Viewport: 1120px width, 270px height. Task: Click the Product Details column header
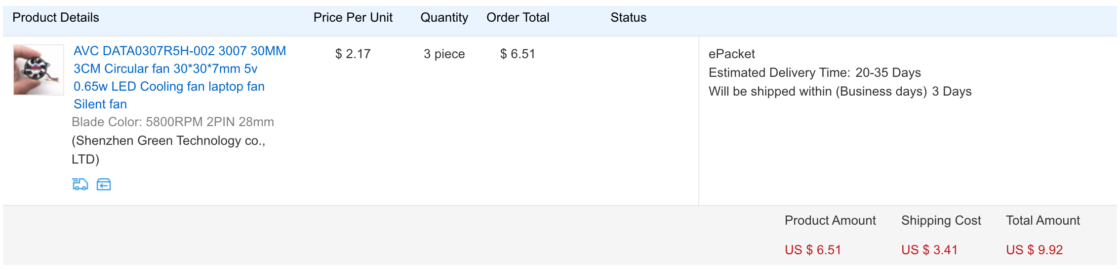click(56, 18)
